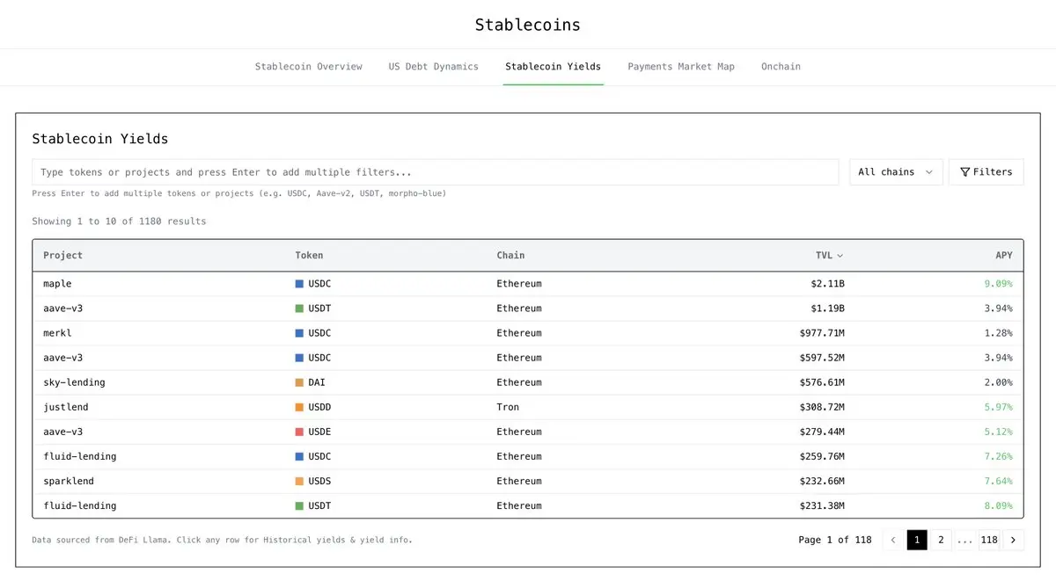The width and height of the screenshot is (1056, 581).
Task: Click the Page 1 of 118 label
Action: (835, 540)
